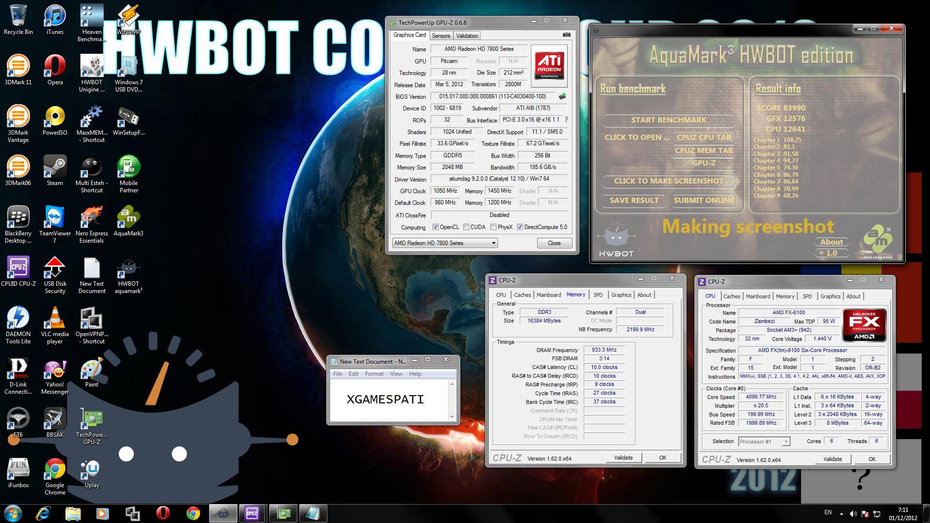930x523 pixels.
Task: Open the Heaven Benchmark shortcut
Action: (92, 23)
